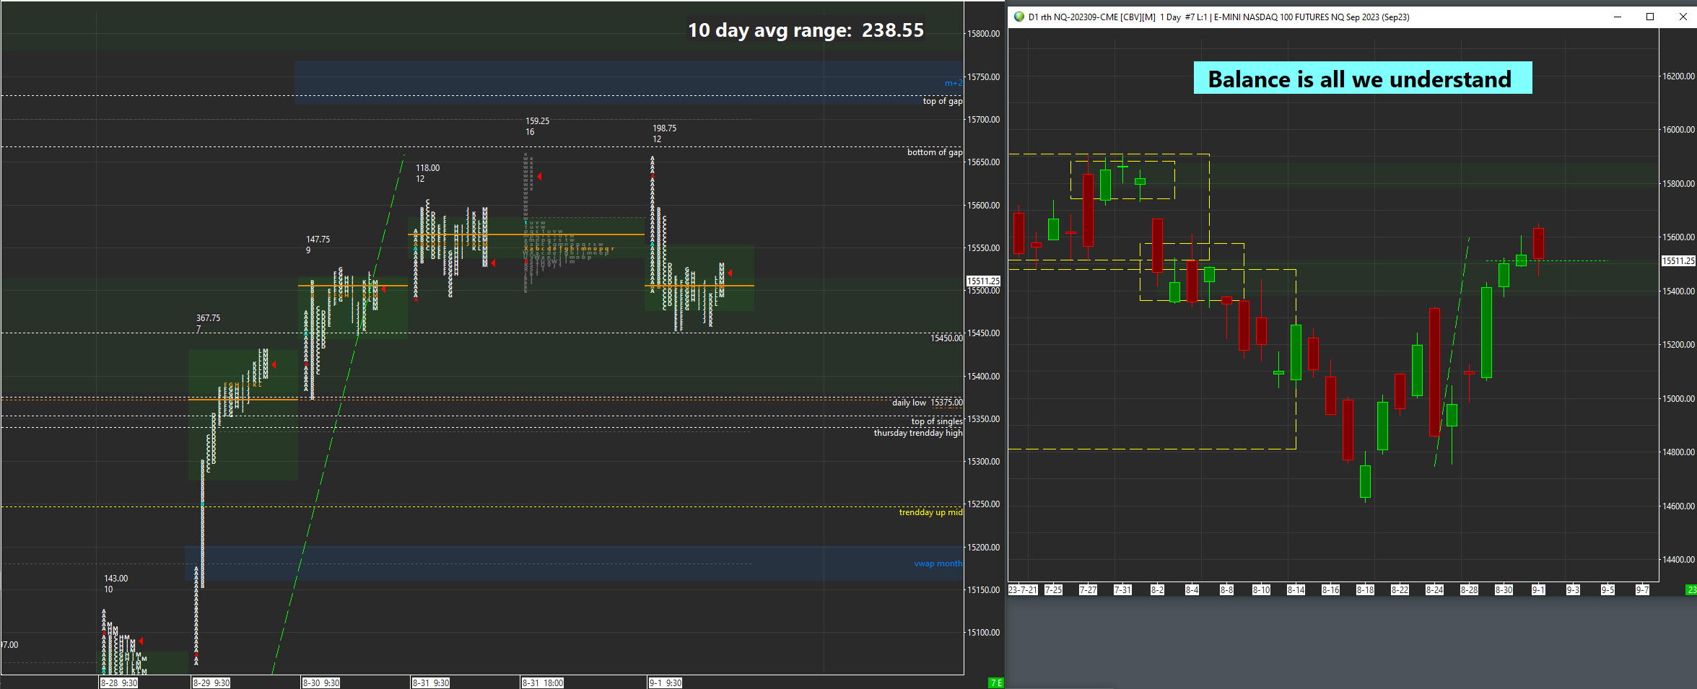Click the 14400.00 price on daily chart scale

click(1679, 560)
